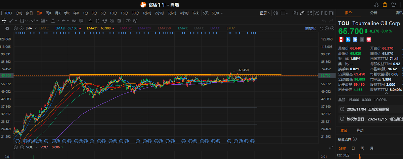This screenshot has width=403, height=159.
Task: Open VOL indicator settings gear
Action: [x=15, y=147]
